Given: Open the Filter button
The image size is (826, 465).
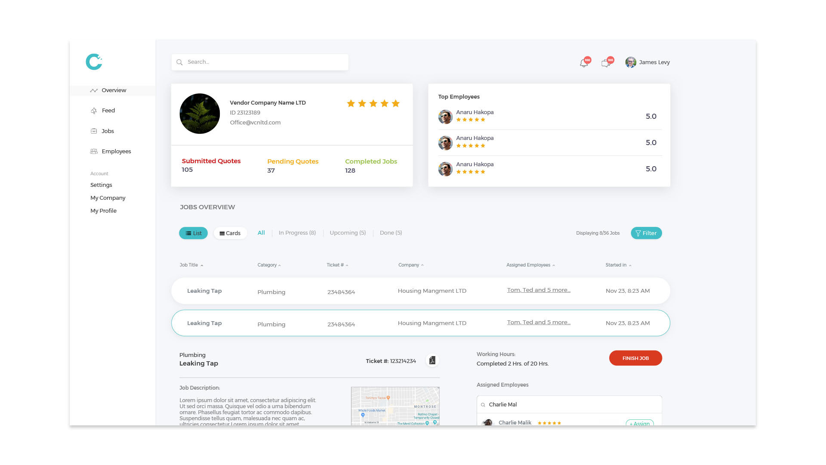Looking at the screenshot, I should pyautogui.click(x=646, y=233).
